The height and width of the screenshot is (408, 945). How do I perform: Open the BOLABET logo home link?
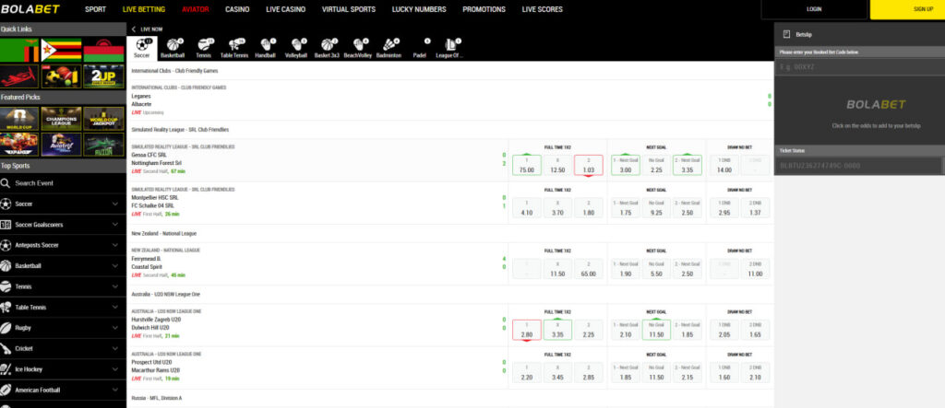click(30, 9)
